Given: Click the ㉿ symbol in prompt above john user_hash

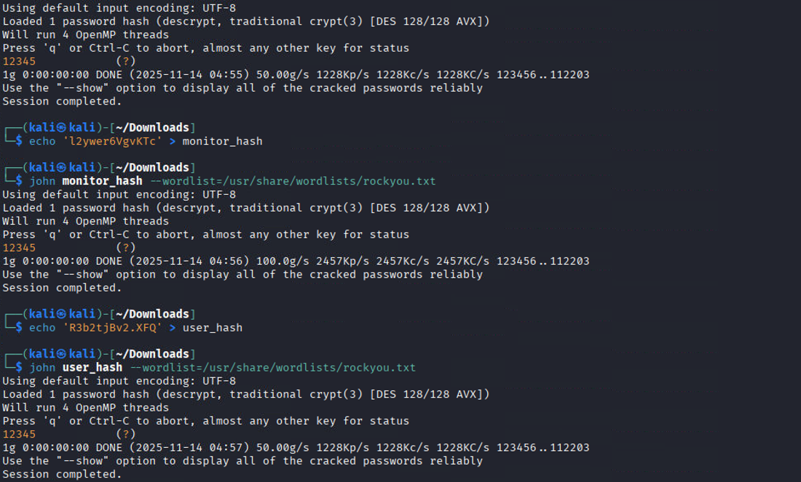Looking at the screenshot, I should click(62, 354).
